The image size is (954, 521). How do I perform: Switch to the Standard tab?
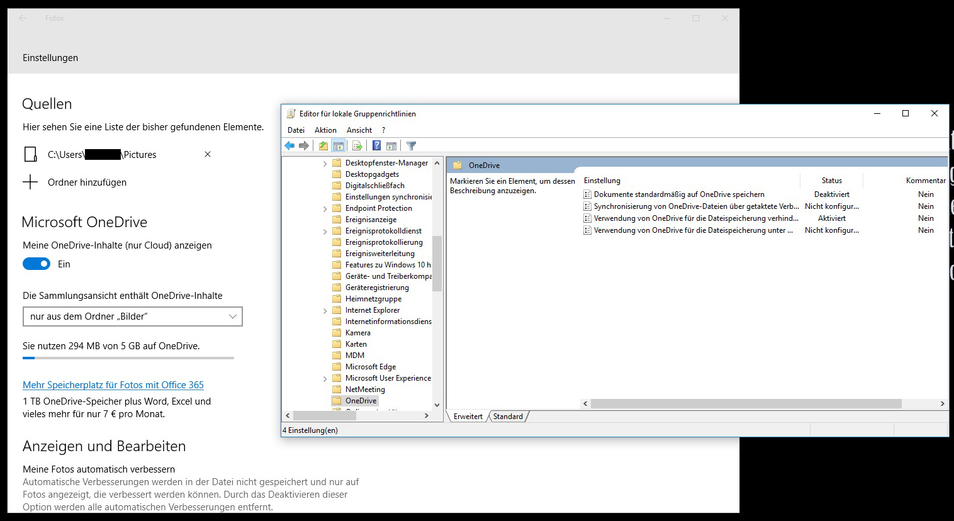click(508, 417)
